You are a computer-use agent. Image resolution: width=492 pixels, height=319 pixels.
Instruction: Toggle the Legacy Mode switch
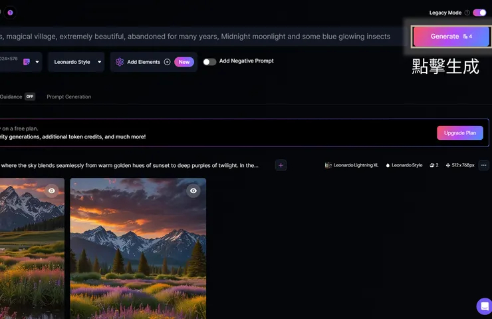click(x=479, y=13)
